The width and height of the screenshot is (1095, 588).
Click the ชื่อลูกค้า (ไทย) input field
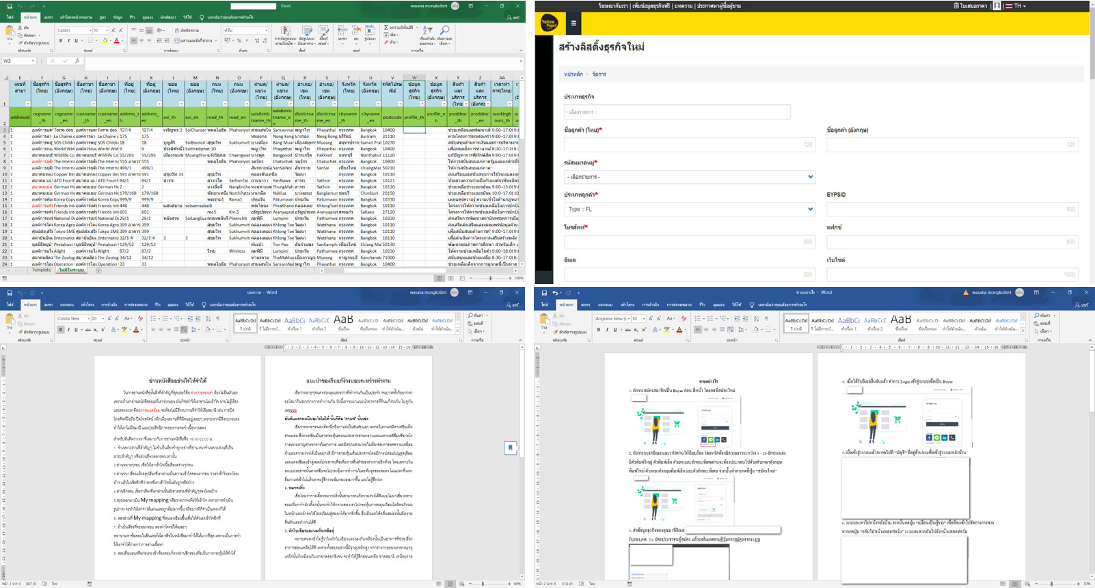click(689, 144)
